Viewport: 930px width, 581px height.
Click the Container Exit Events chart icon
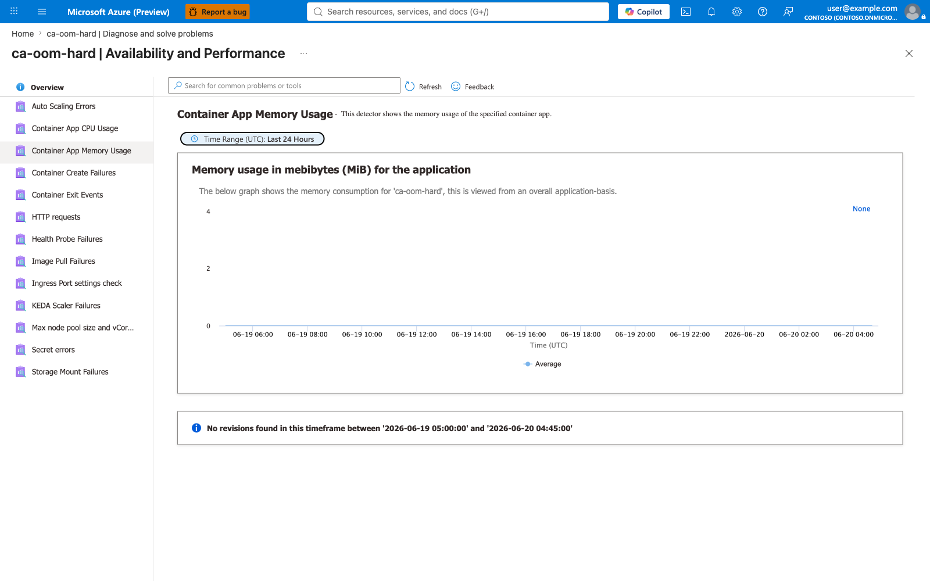coord(20,195)
